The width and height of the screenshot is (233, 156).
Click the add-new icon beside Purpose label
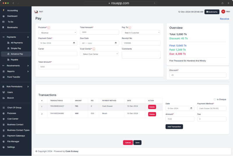pyautogui.click(x=49, y=27)
